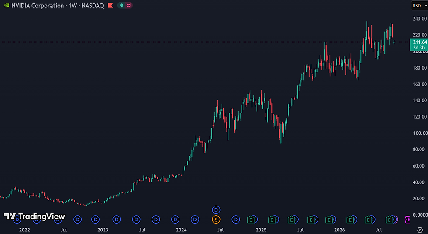Click the 160.00 price axis label
The width and height of the screenshot is (428, 234).
[x=420, y=84]
